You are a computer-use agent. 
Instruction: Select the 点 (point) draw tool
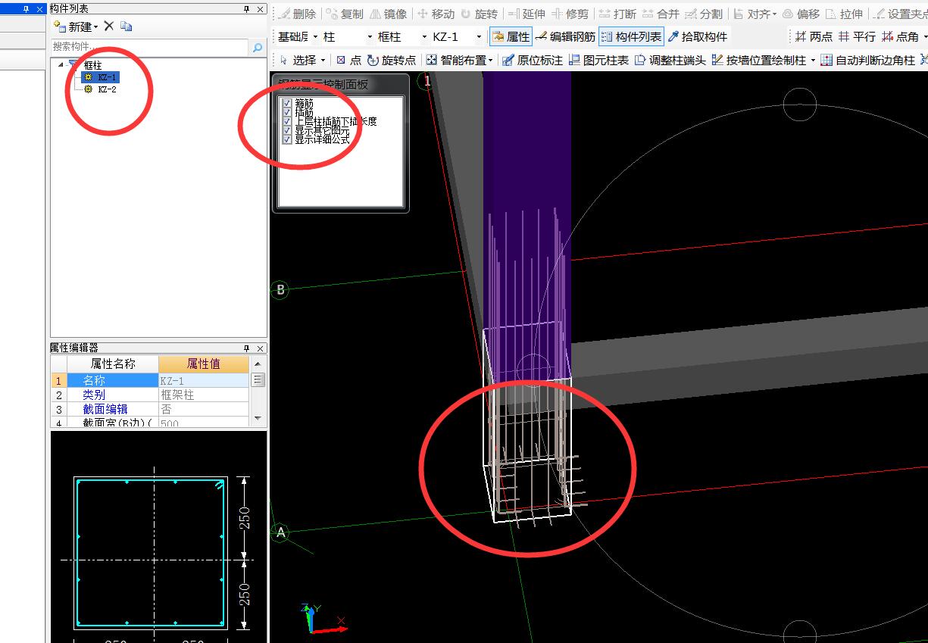349,60
